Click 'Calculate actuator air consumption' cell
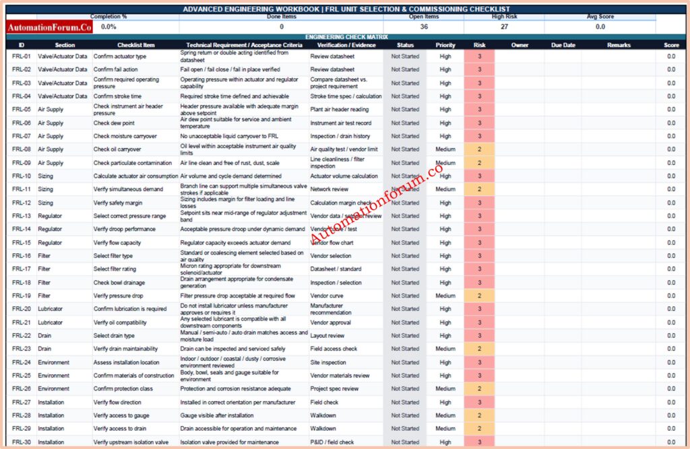The width and height of the screenshot is (690, 449). pyautogui.click(x=135, y=176)
